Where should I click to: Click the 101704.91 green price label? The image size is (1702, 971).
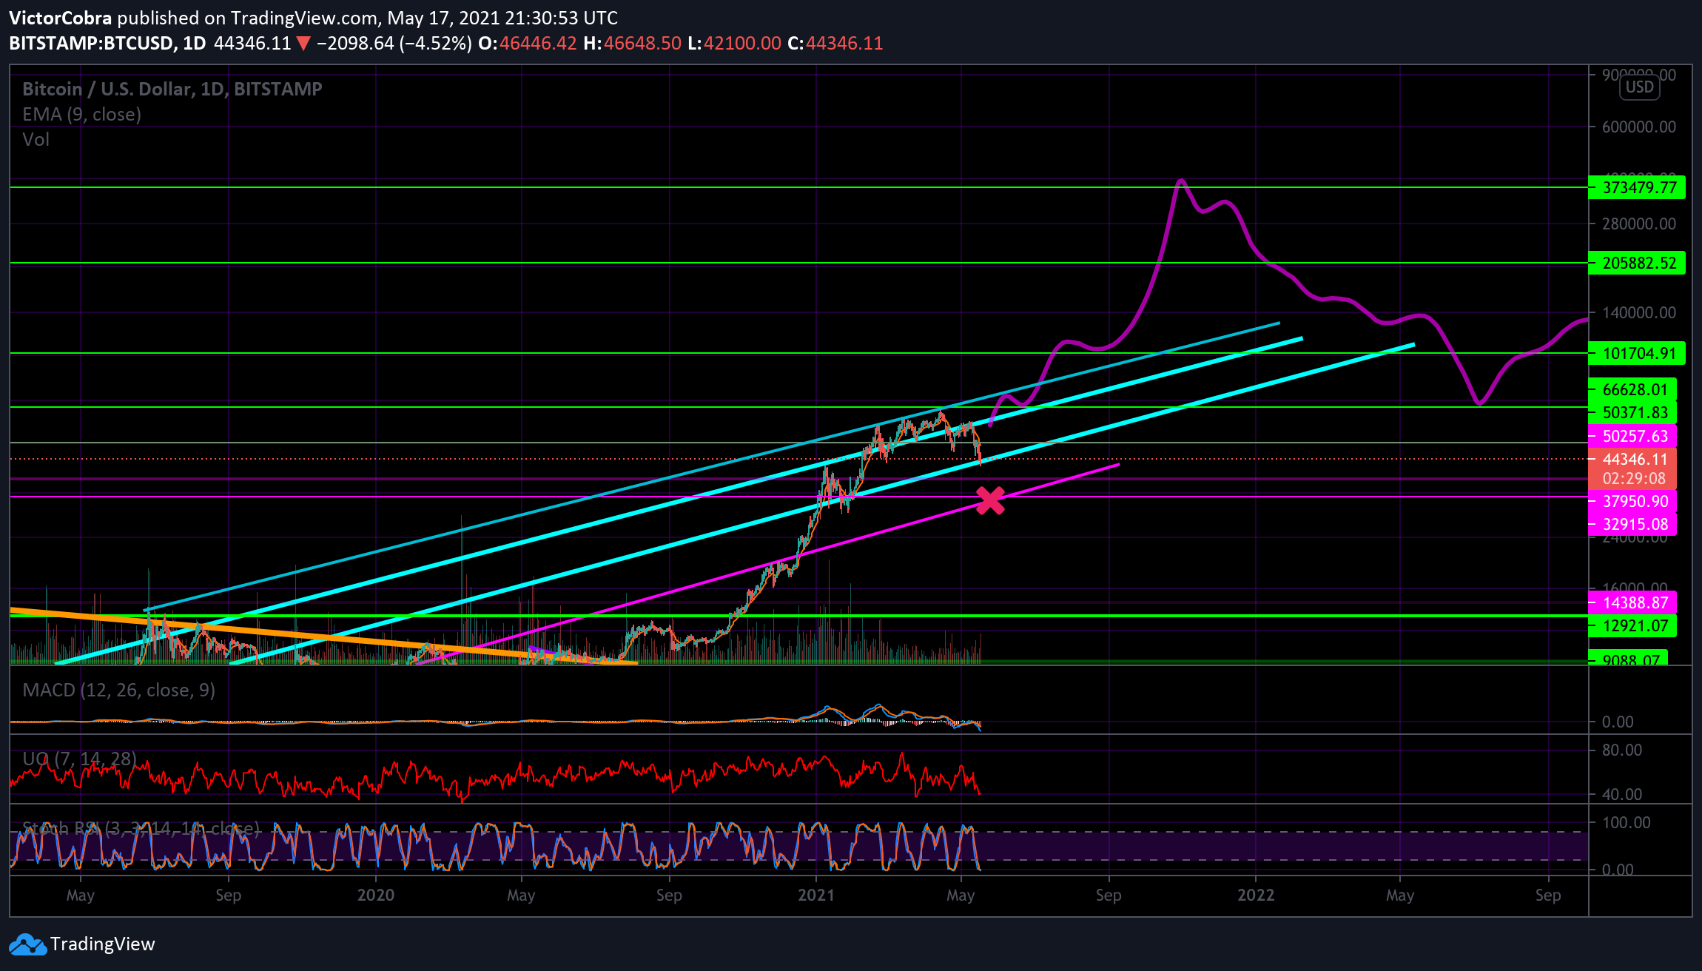click(1637, 353)
